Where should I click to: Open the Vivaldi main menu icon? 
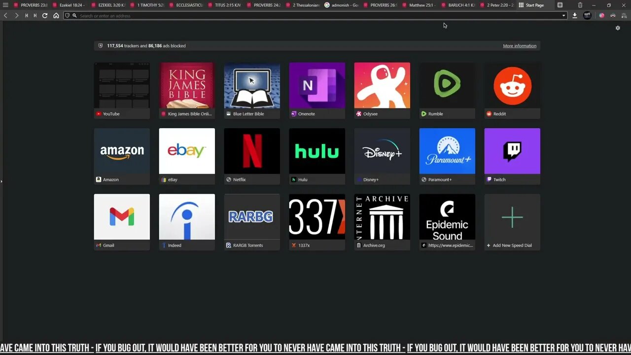(x=5, y=5)
